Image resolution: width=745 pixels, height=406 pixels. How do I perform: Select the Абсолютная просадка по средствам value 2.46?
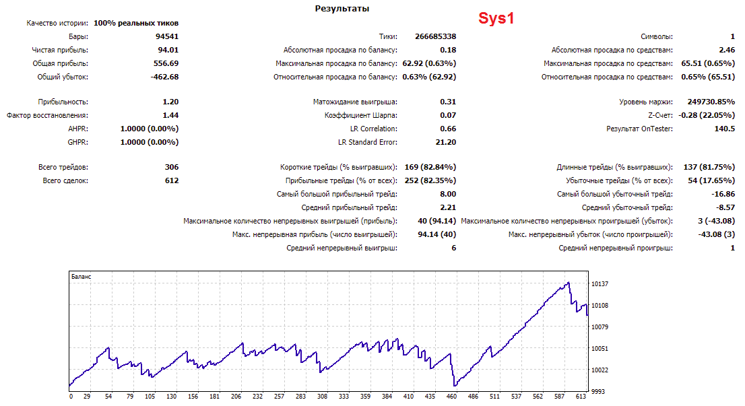point(727,50)
